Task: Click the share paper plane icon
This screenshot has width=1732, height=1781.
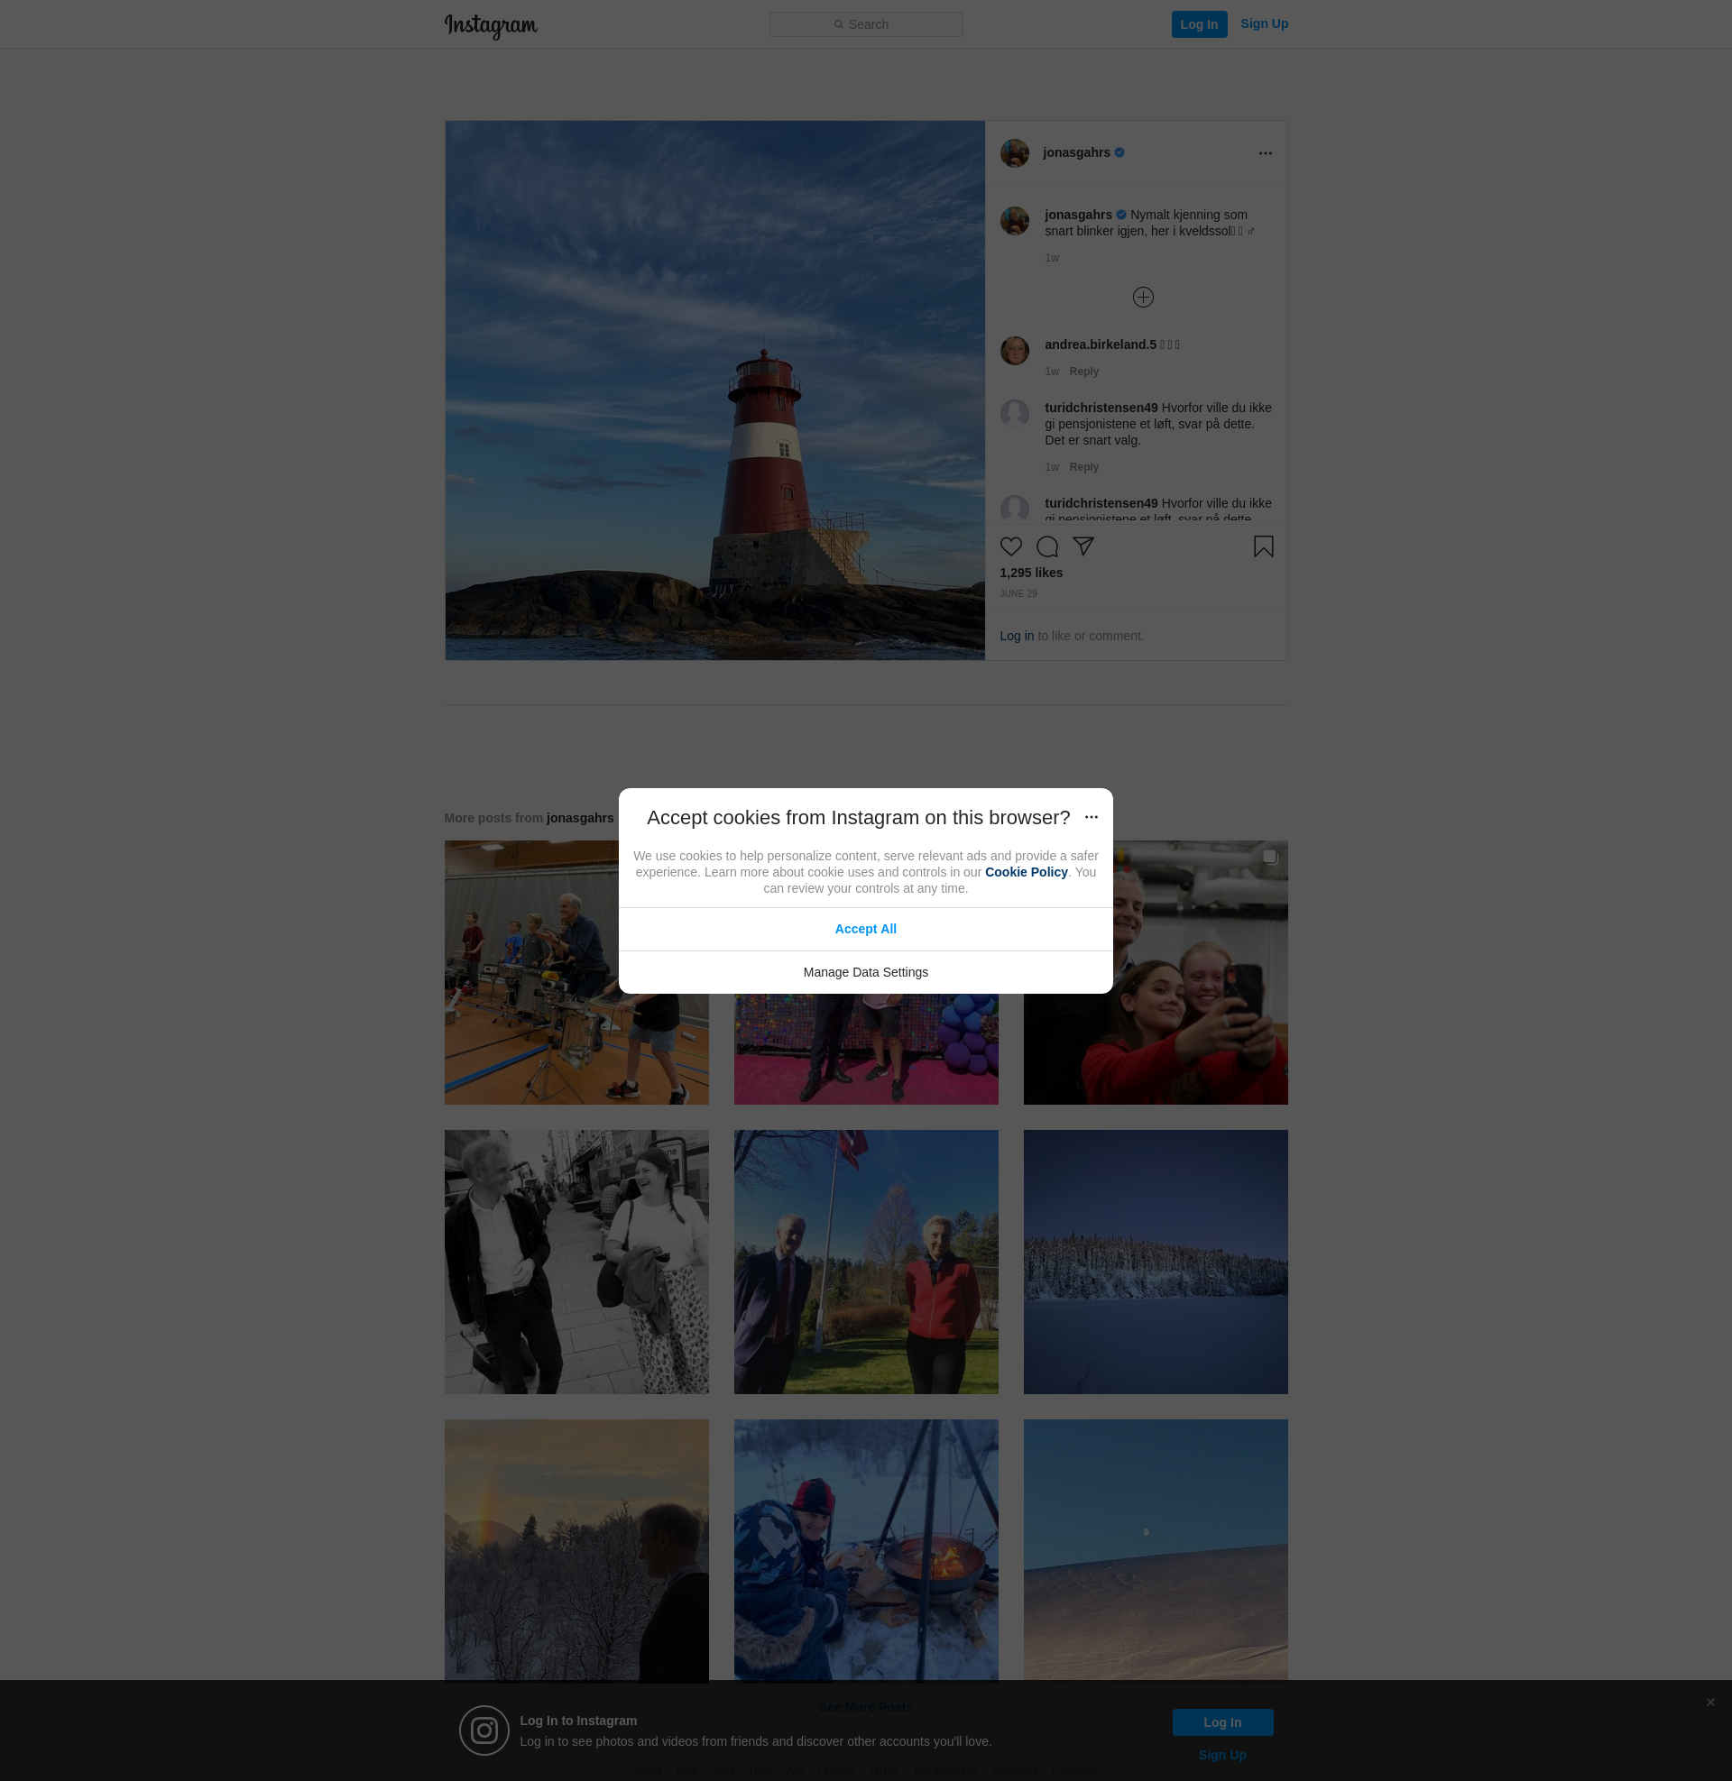Action: [1082, 546]
